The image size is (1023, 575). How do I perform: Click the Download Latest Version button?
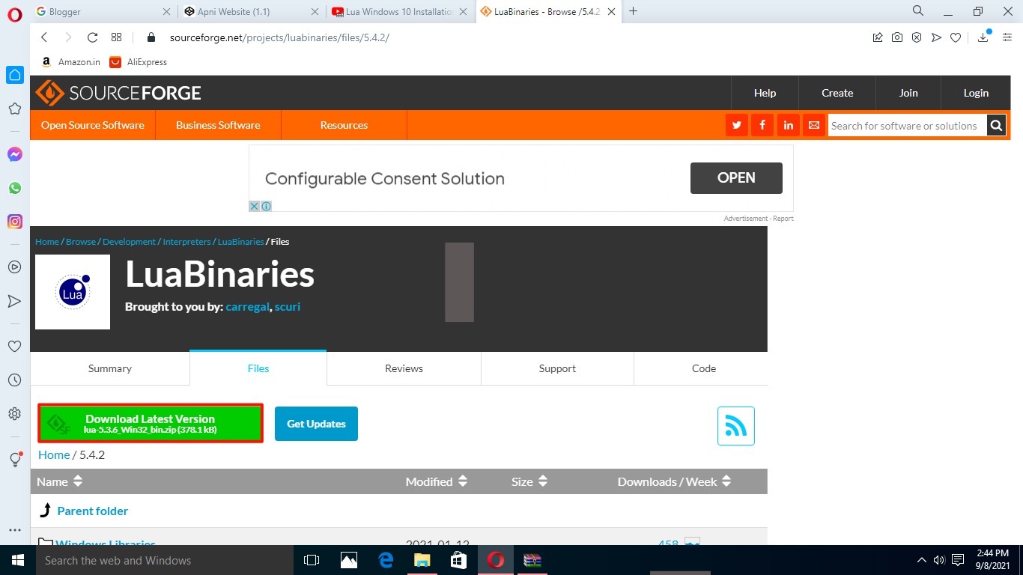150,423
